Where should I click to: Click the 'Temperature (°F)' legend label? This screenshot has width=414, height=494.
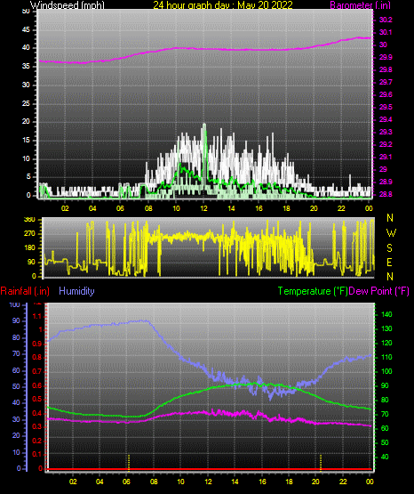coord(313,291)
